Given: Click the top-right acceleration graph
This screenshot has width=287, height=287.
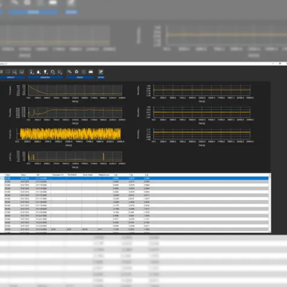Looking at the screenshot, I should [202, 90].
